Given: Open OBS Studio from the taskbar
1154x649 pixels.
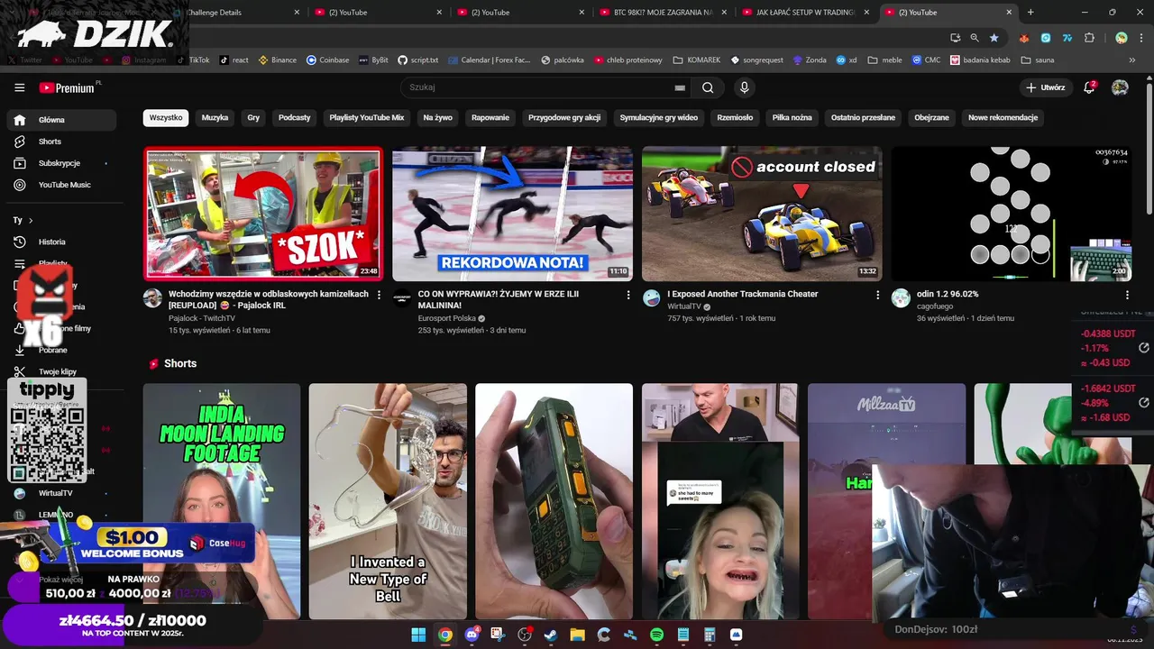Looking at the screenshot, I should click(525, 635).
